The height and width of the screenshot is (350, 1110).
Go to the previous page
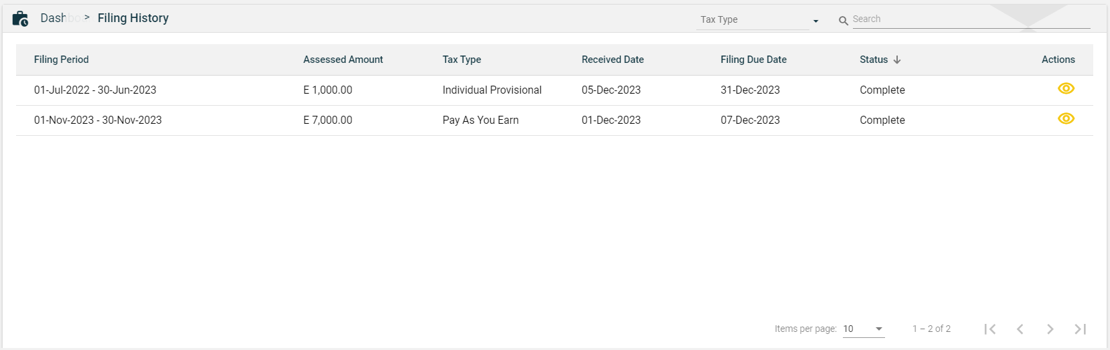pyautogui.click(x=1020, y=329)
